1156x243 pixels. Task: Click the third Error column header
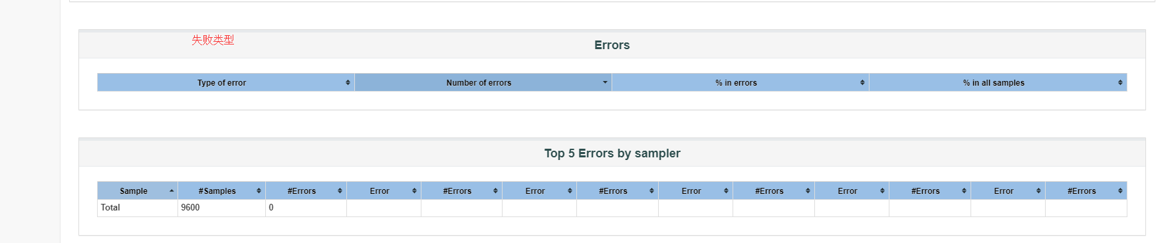pos(695,191)
